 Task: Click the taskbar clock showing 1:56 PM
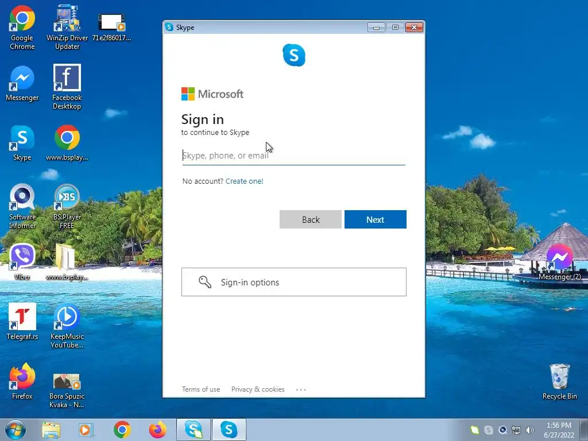click(x=559, y=430)
